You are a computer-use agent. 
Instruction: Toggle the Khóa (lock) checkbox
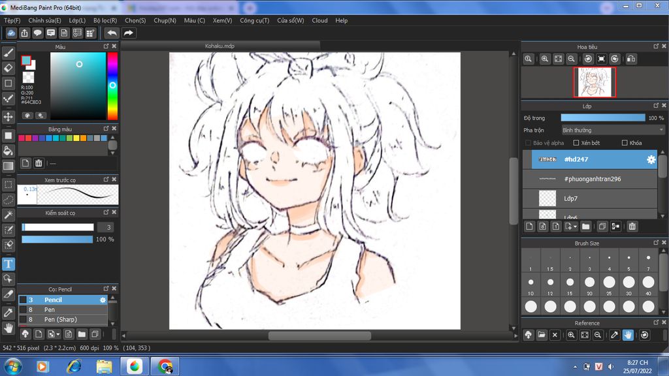(625, 143)
